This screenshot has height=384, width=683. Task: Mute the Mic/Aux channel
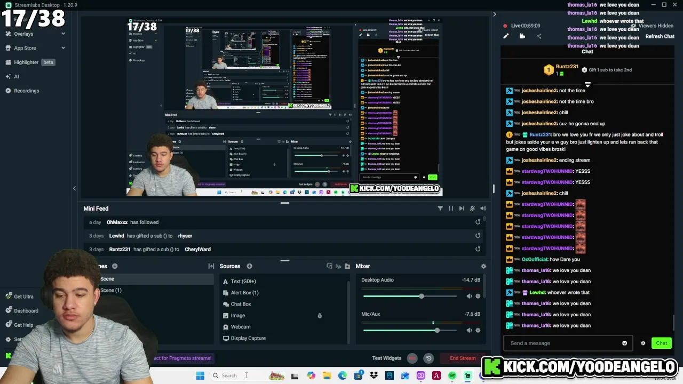[469, 330]
